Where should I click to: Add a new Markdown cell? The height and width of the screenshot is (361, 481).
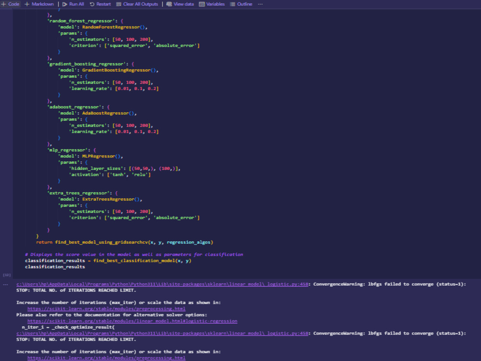pyautogui.click(x=39, y=4)
